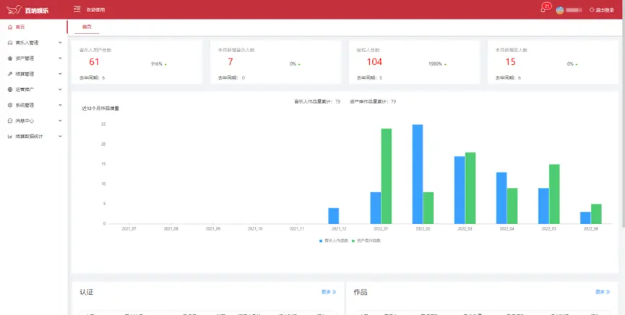Click 更多 link in 作品 panel

click(x=603, y=292)
